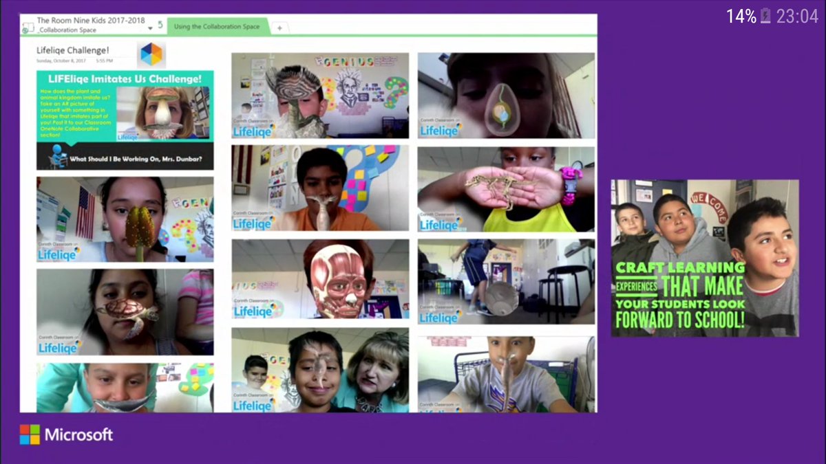
Task: Click the colorful hexagon Lifeliqe logo image
Action: click(151, 54)
